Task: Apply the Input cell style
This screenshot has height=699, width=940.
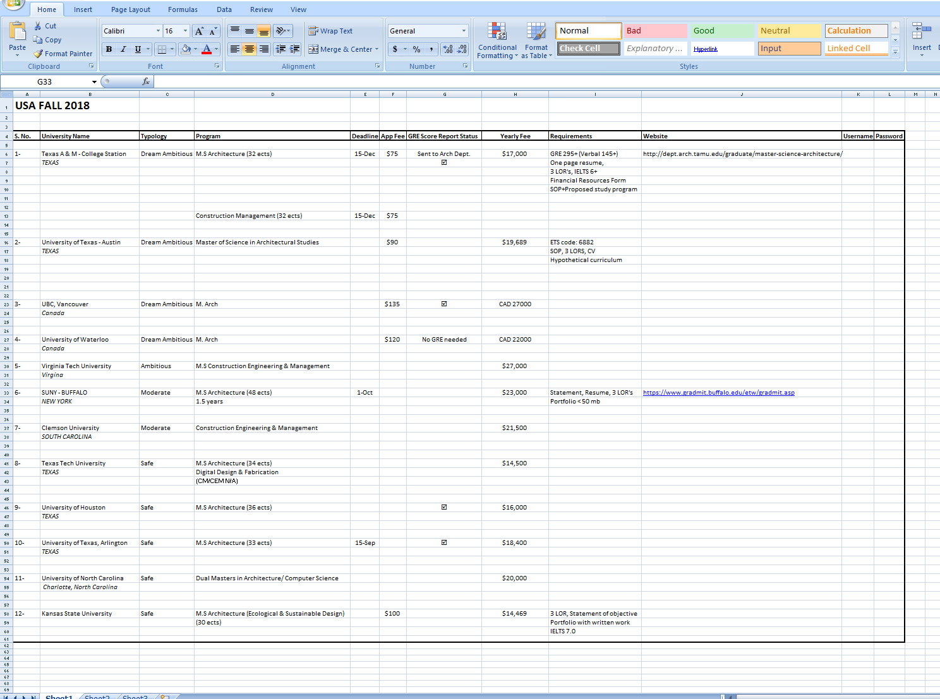Action: (790, 48)
